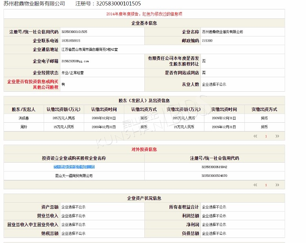306x243 pixels.
Task: Click 股东/发起人 column header
Action: 24,109
